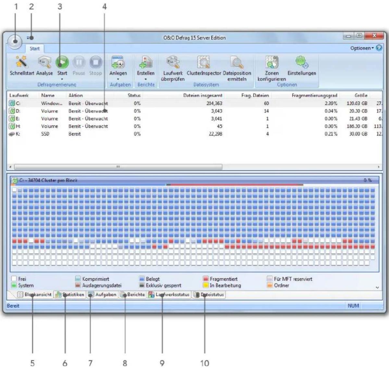Click the drive list scroll-left arrow
Viewport: 389px width, 368px height.
pos(10,167)
